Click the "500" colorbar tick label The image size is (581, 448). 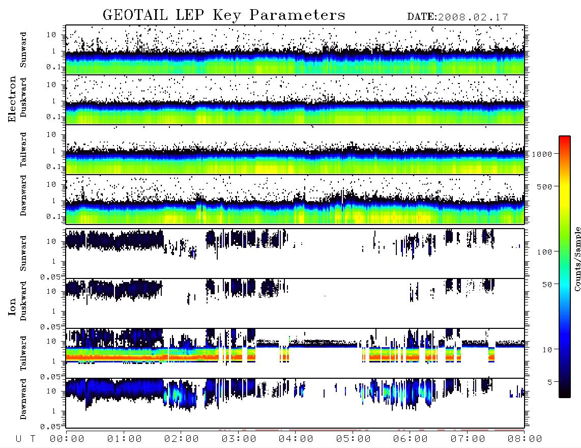click(x=544, y=186)
